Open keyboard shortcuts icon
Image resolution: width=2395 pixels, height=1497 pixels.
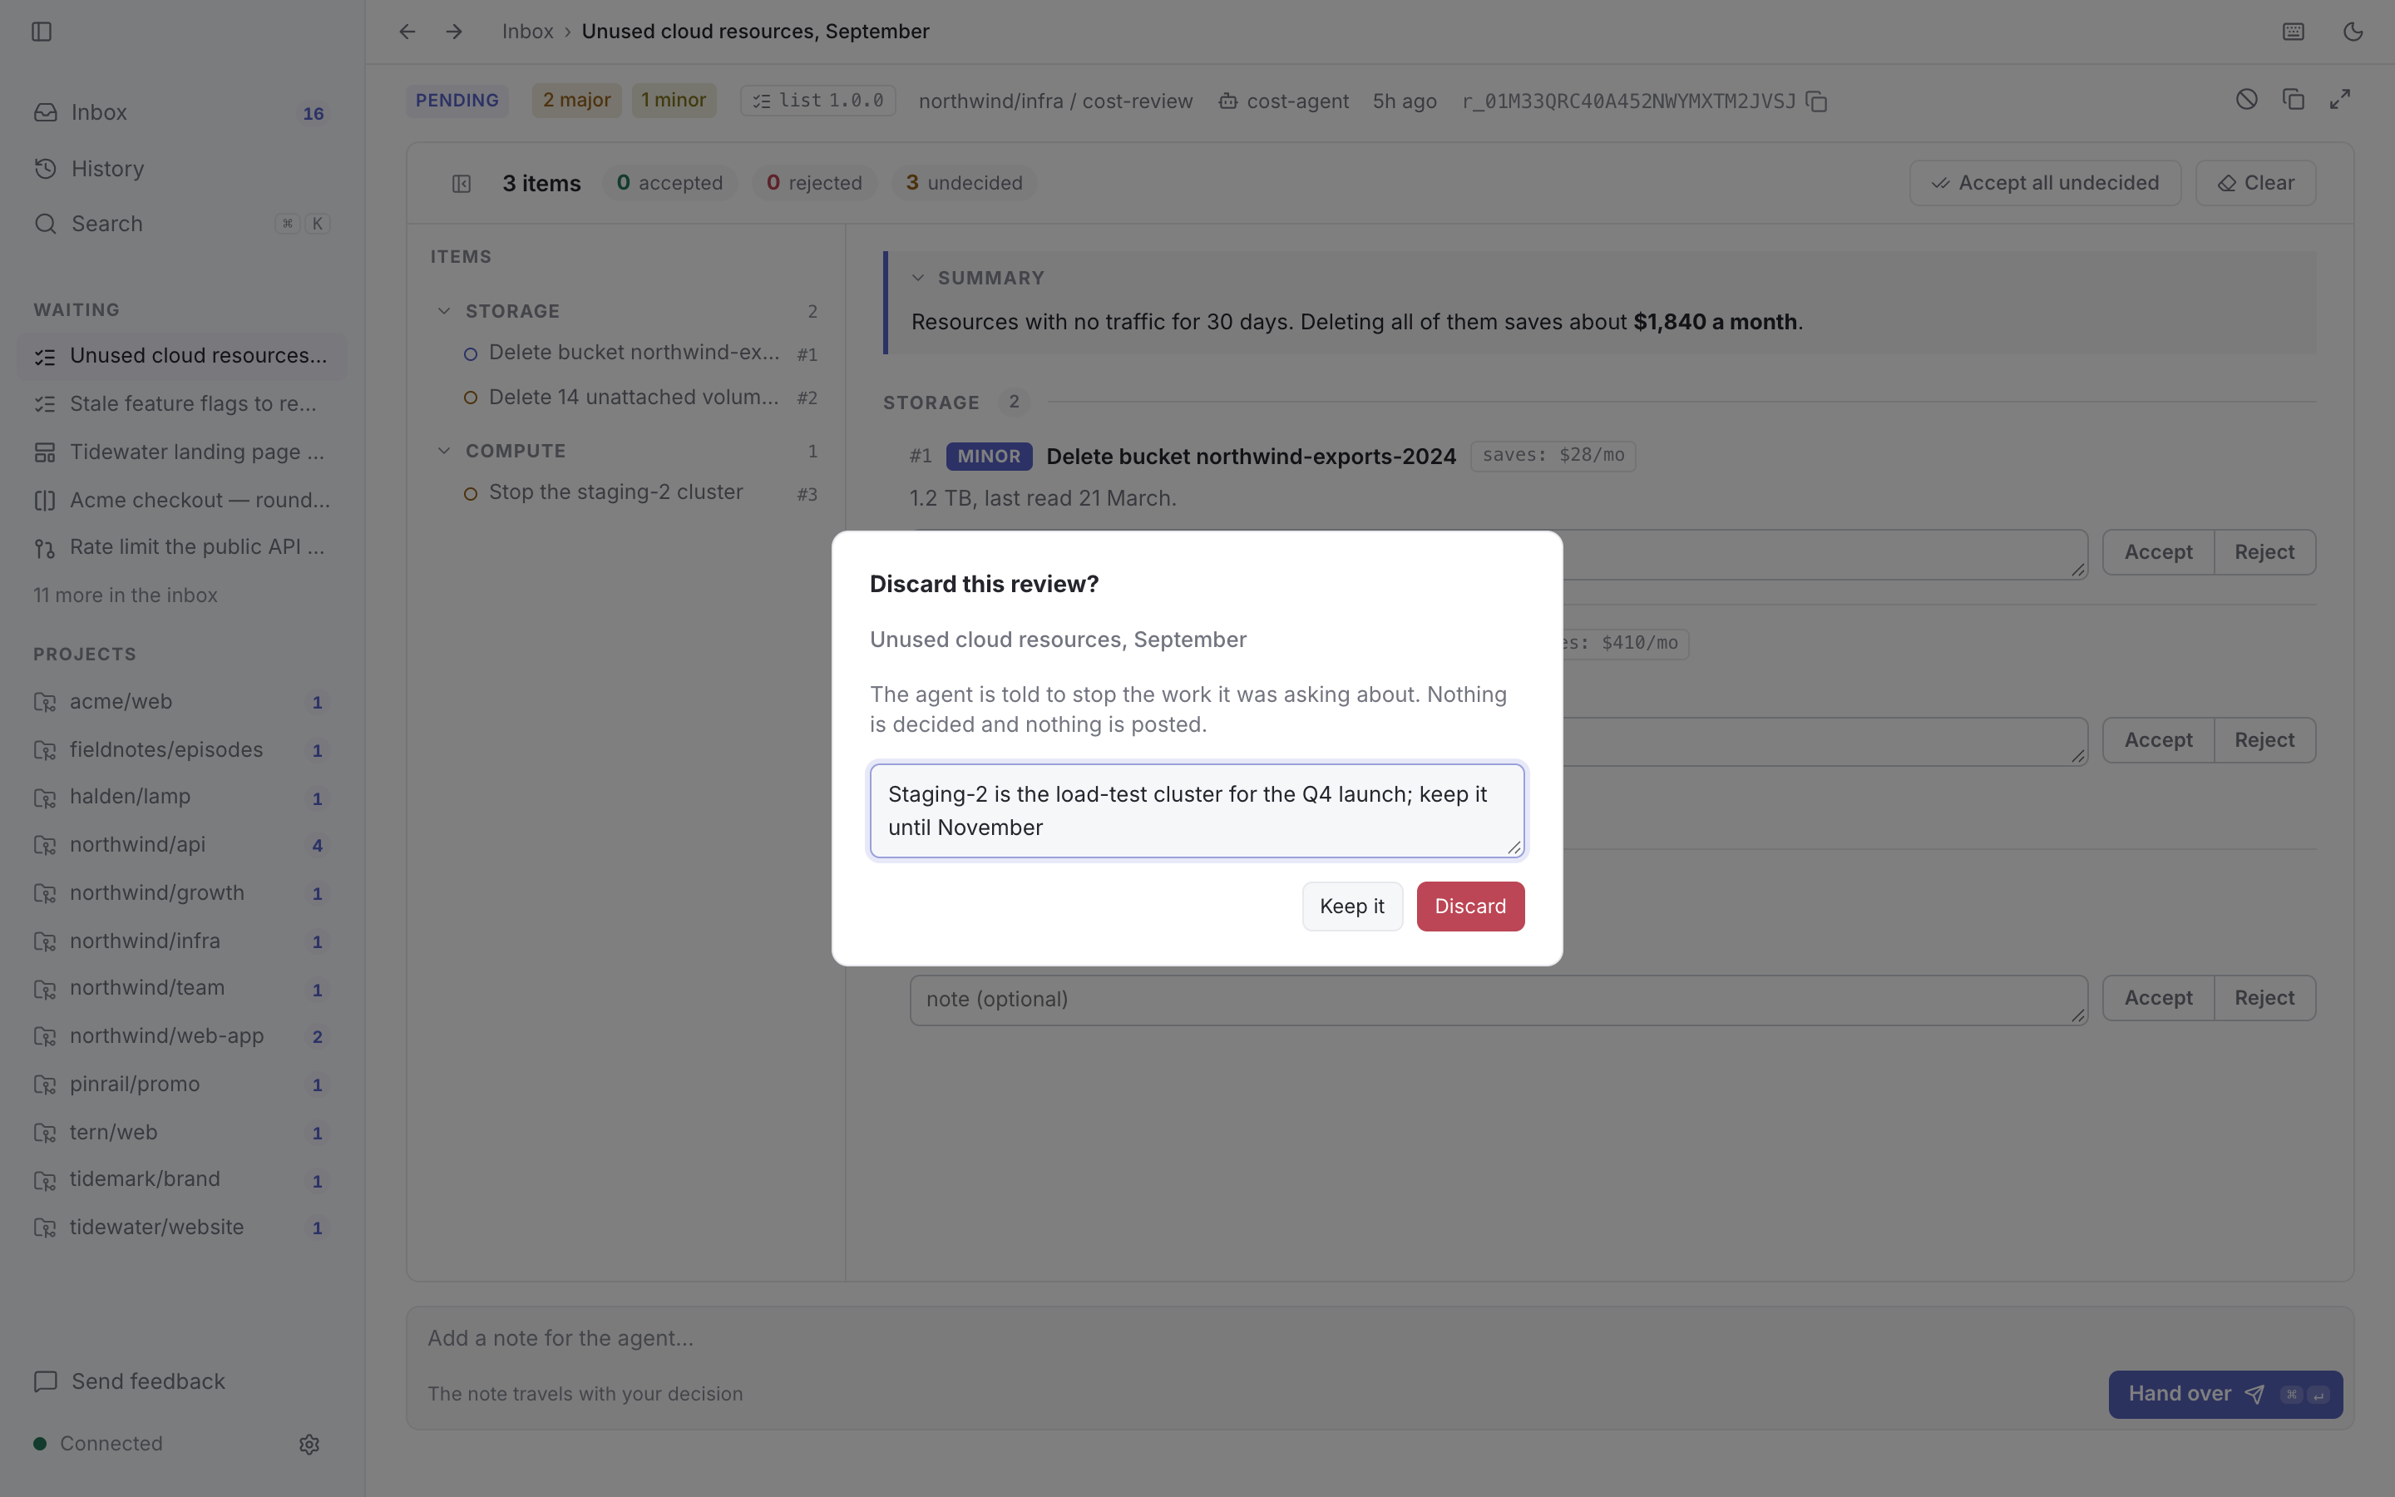(2293, 32)
